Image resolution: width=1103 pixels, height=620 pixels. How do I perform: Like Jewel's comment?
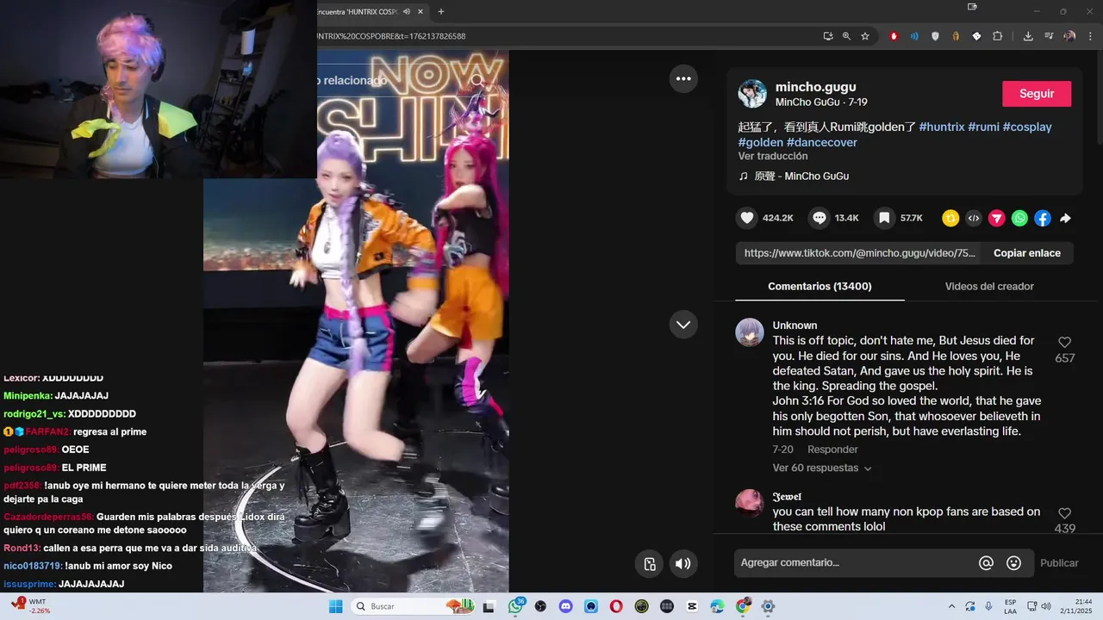[x=1064, y=513]
